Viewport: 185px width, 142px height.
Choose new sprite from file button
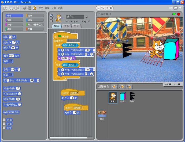[122, 87]
